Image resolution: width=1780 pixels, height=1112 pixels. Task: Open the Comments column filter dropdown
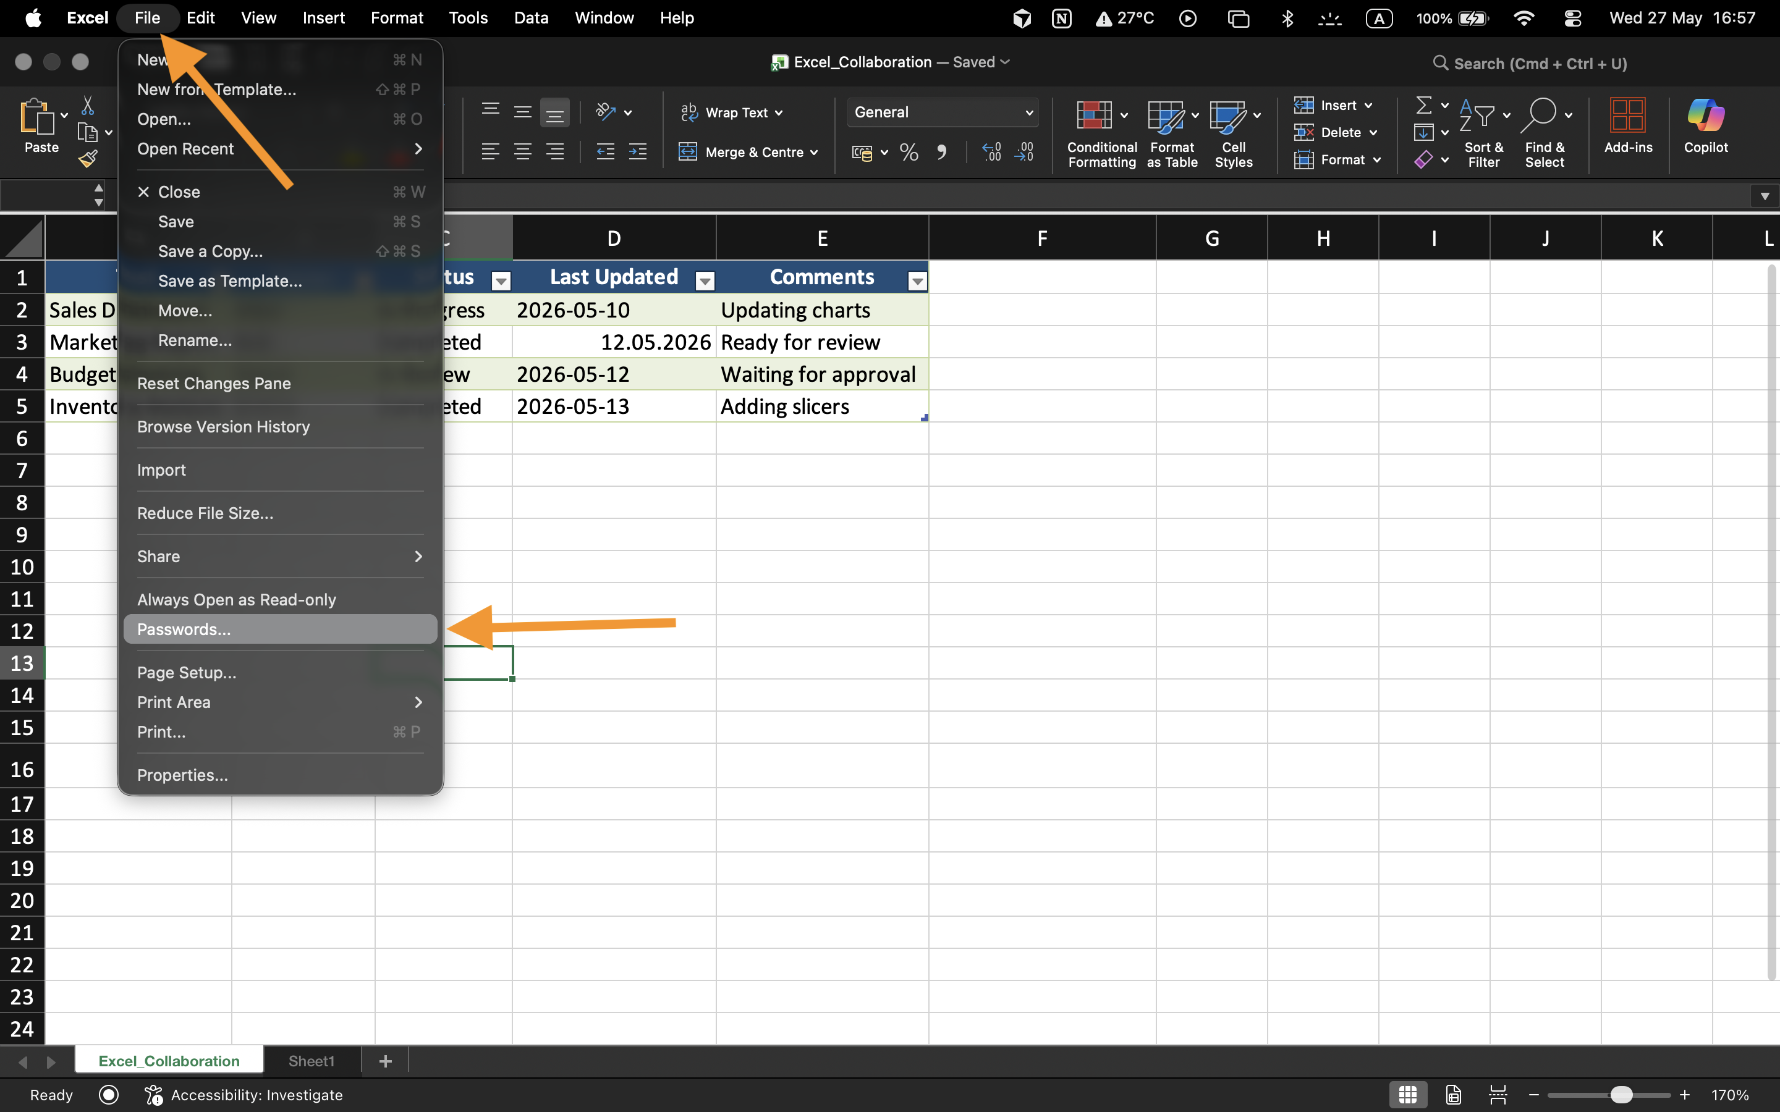coord(917,281)
